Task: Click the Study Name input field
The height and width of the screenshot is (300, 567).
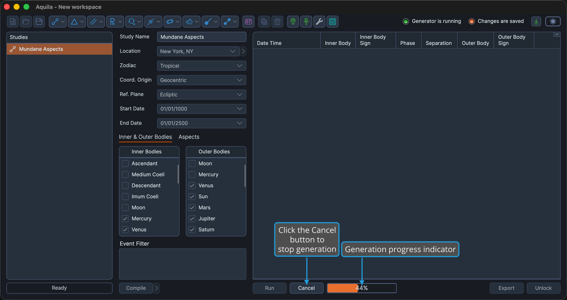Action: (202, 37)
